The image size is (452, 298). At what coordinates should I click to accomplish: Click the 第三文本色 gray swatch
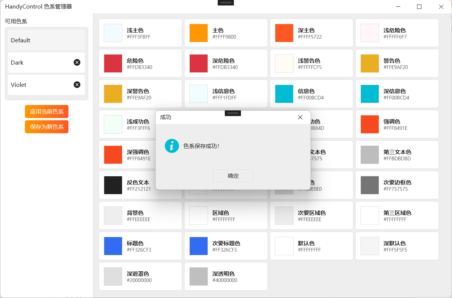click(x=370, y=155)
